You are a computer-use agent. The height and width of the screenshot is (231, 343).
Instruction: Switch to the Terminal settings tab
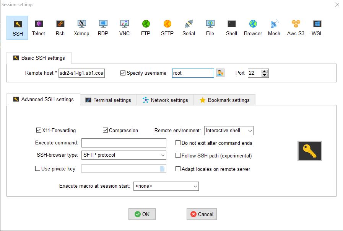pyautogui.click(x=108, y=100)
